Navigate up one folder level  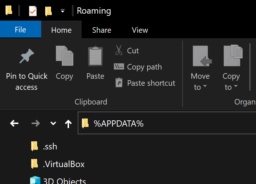point(68,123)
